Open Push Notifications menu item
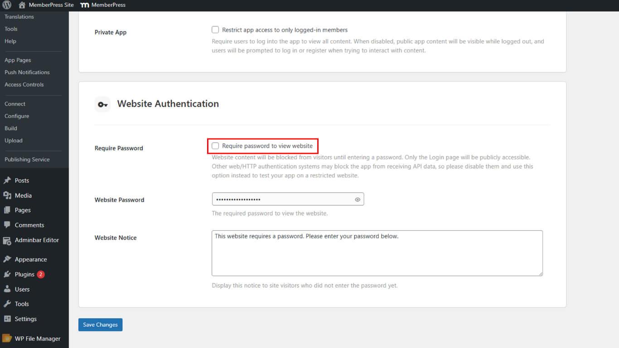This screenshot has height=348, width=619. point(27,72)
